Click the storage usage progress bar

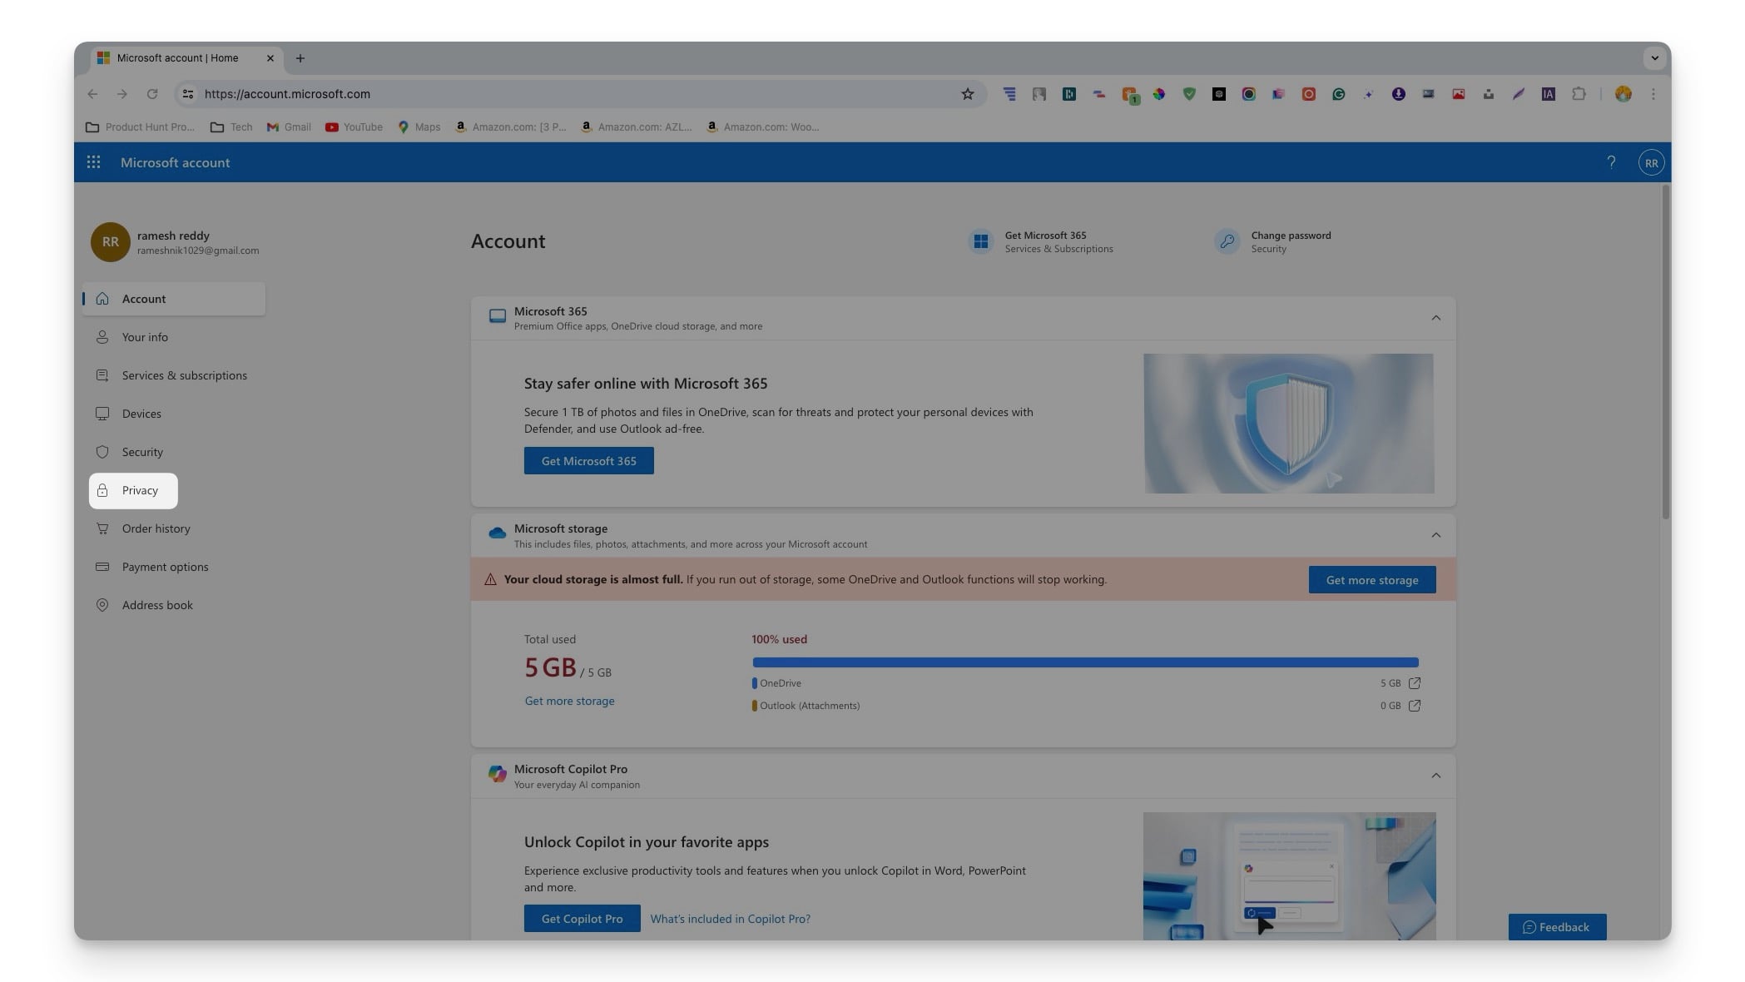point(1085,662)
